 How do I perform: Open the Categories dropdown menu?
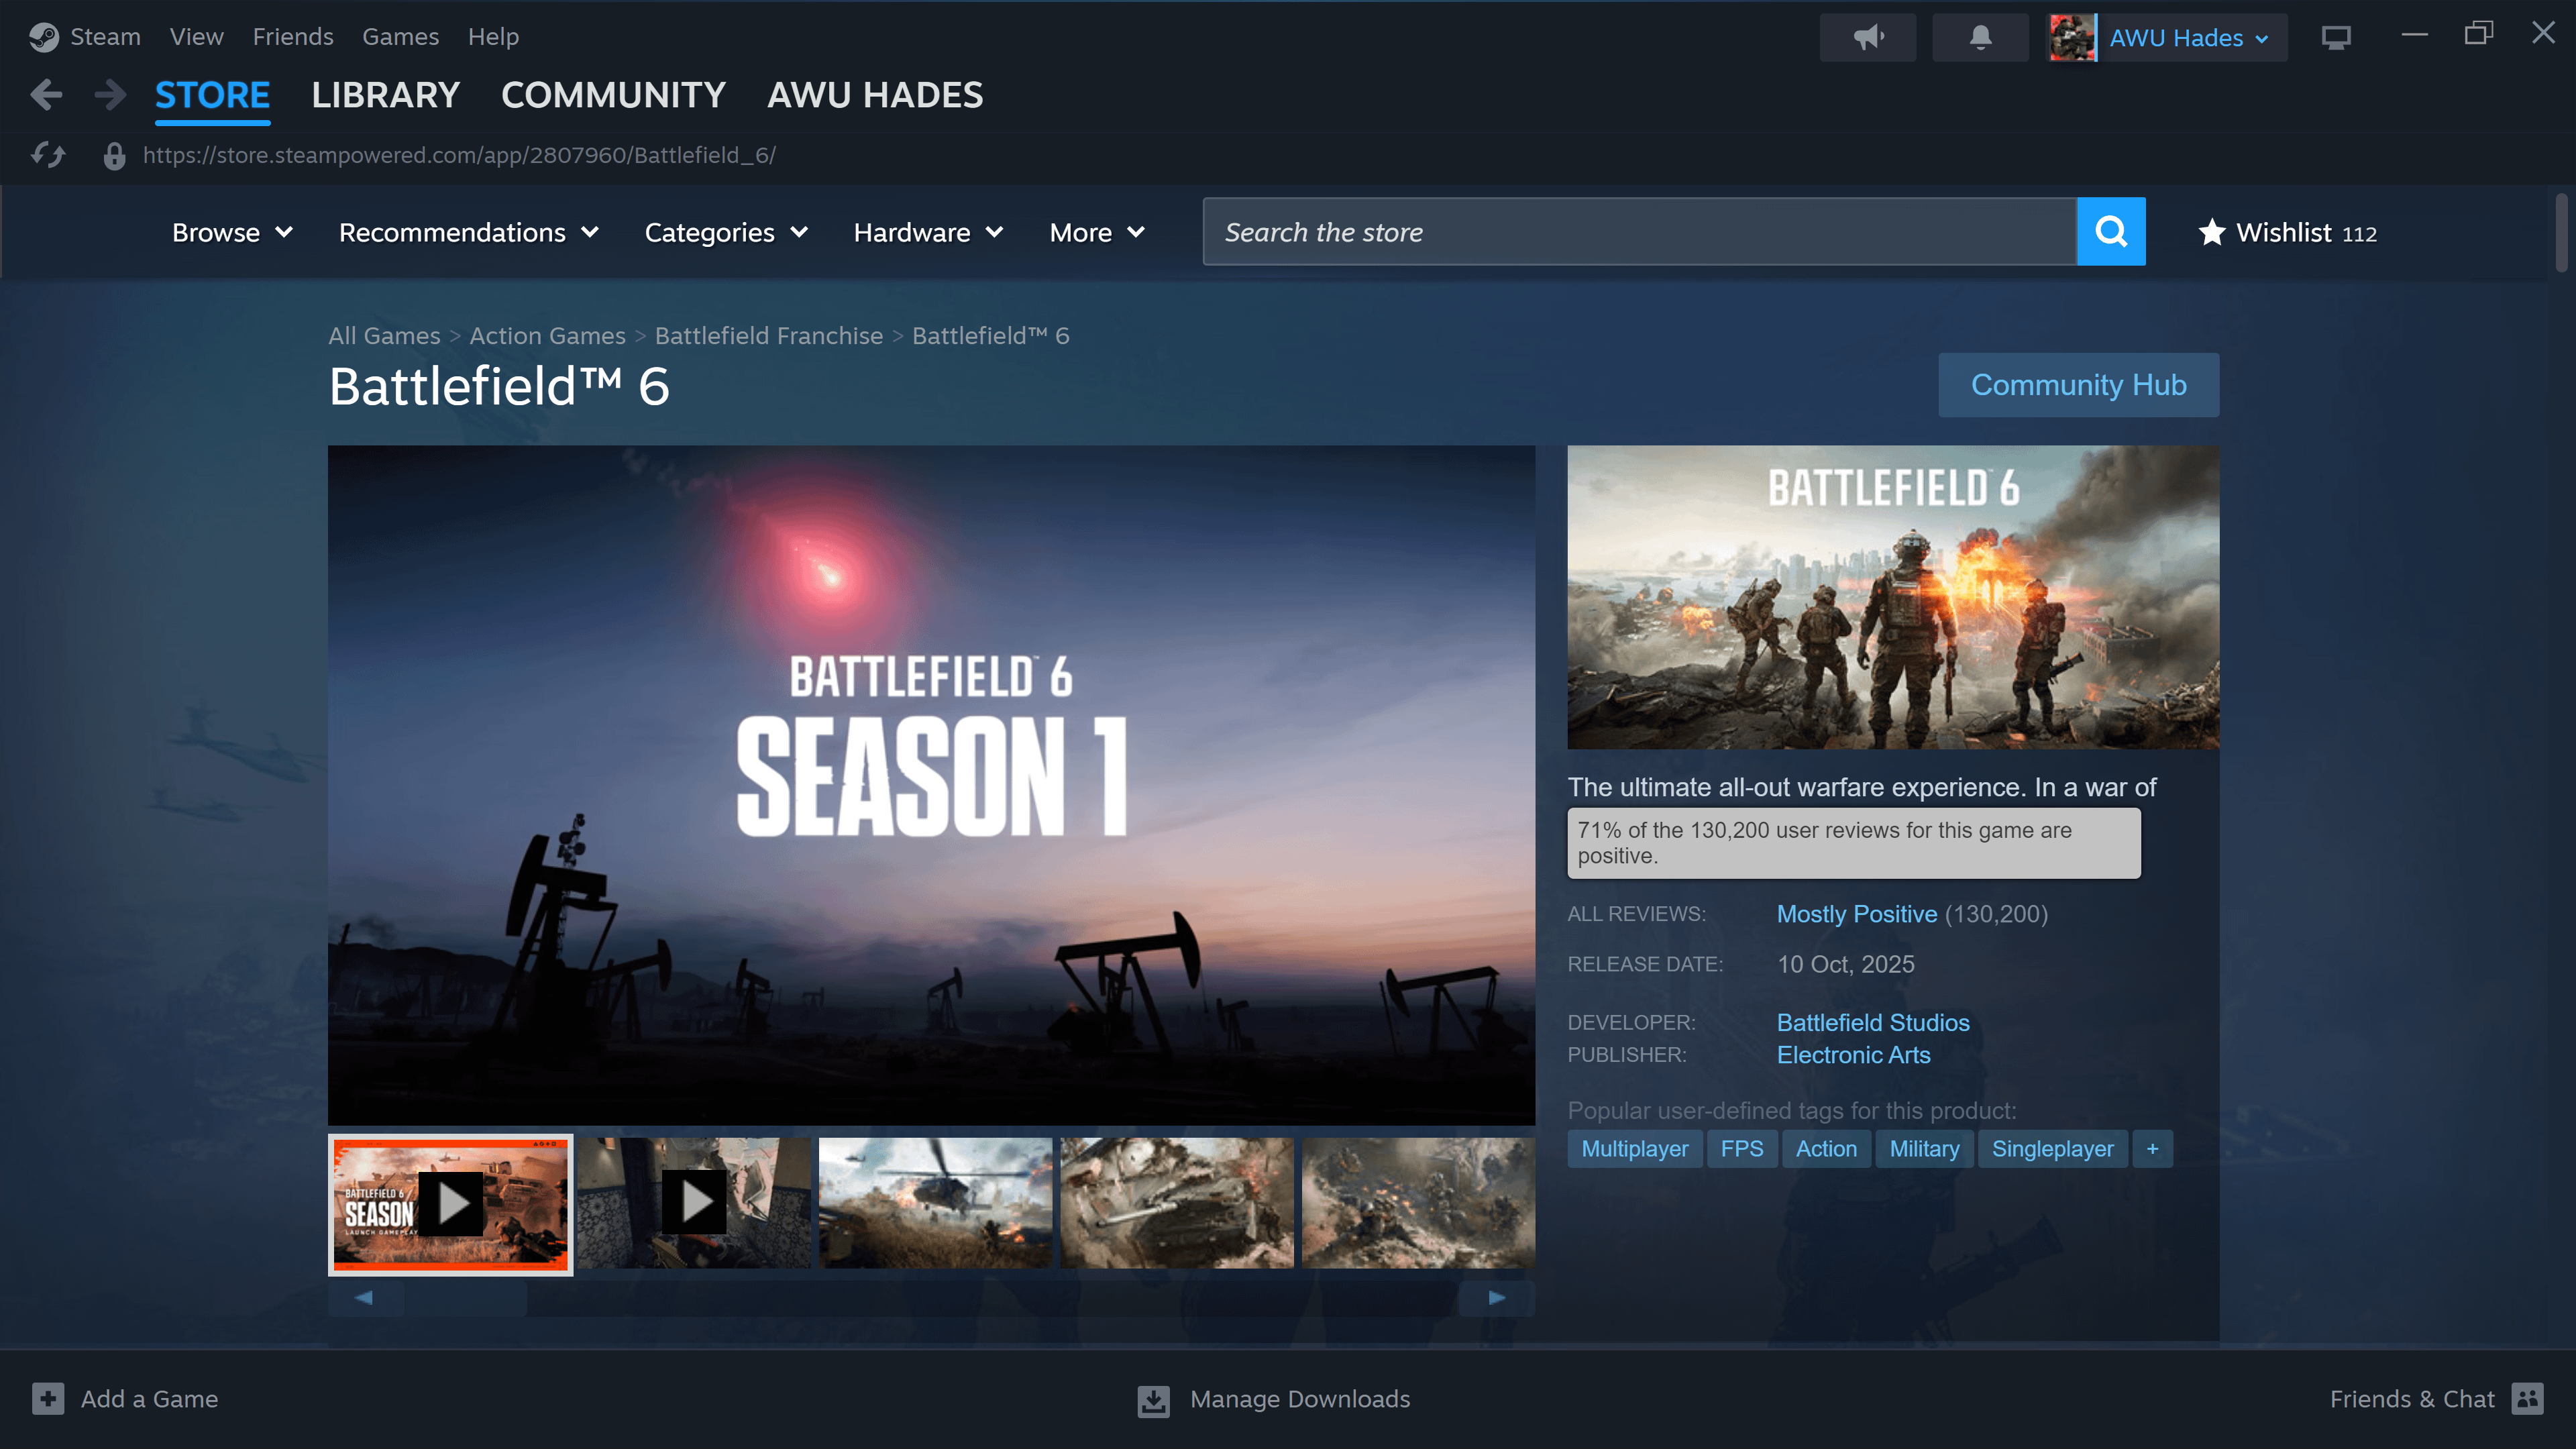pyautogui.click(x=726, y=232)
